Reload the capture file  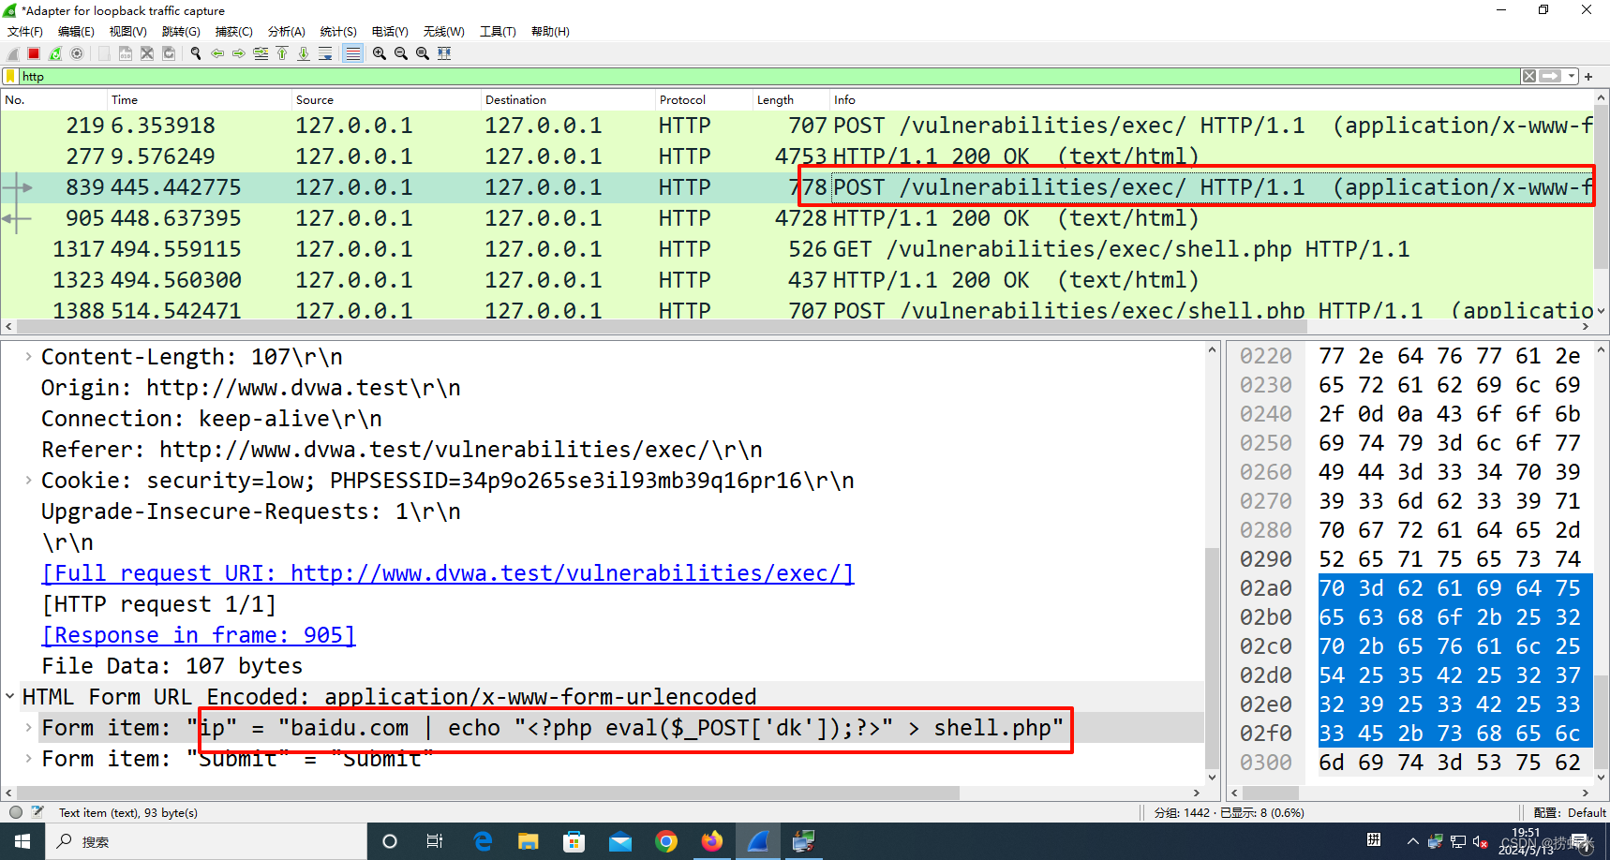pyautogui.click(x=169, y=53)
